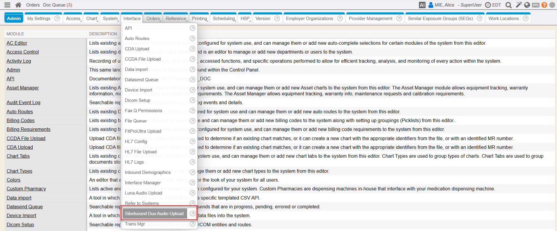
Task: Select Sibelsound Duo Audio Upload menu item
Action: pyautogui.click(x=154, y=214)
